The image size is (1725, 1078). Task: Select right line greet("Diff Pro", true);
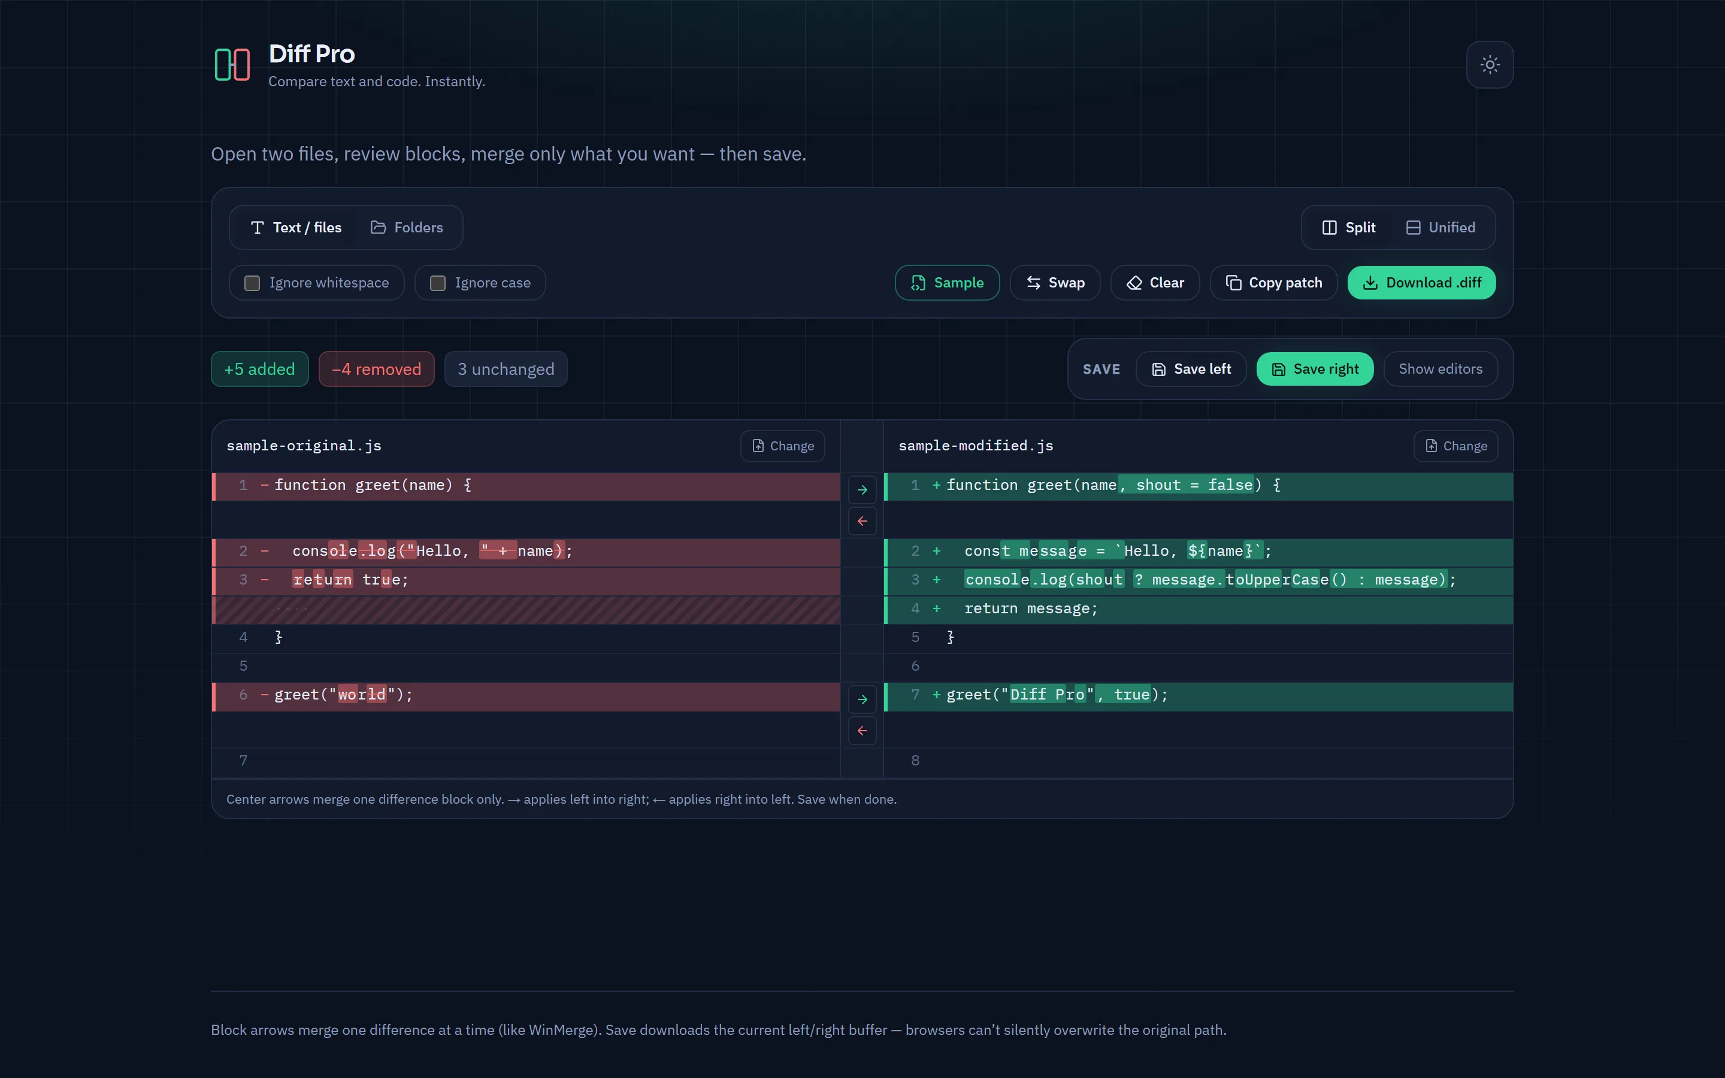(1199, 697)
